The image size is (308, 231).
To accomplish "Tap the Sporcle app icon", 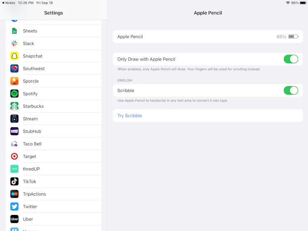I will [14, 81].
